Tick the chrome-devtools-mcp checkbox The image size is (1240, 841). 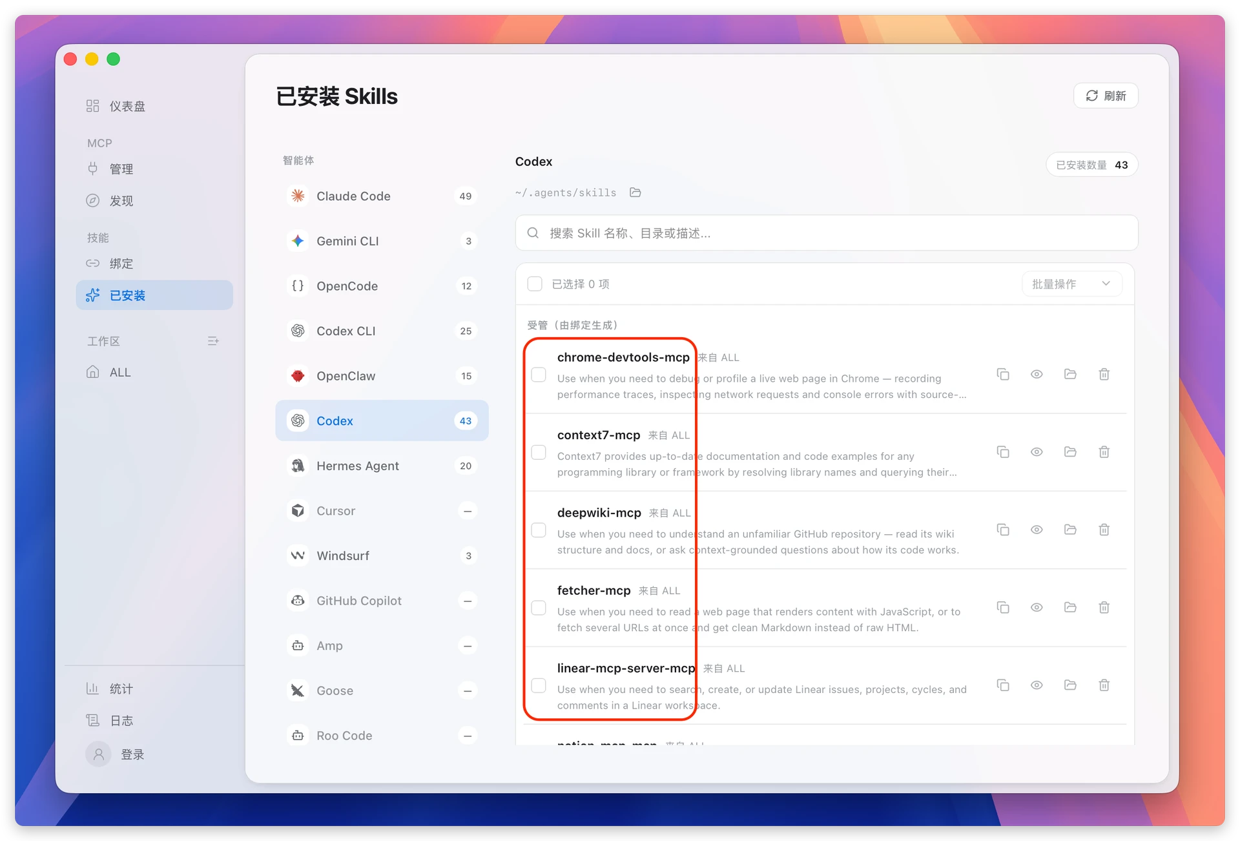coord(539,375)
